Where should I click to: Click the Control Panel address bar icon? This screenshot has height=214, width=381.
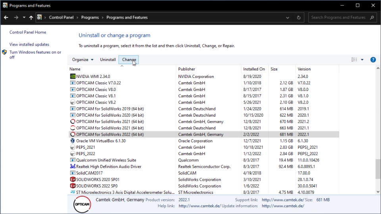pyautogui.click(x=39, y=17)
